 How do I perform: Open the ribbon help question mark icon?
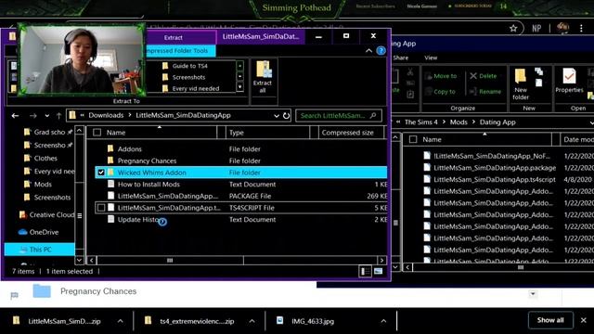click(x=381, y=51)
